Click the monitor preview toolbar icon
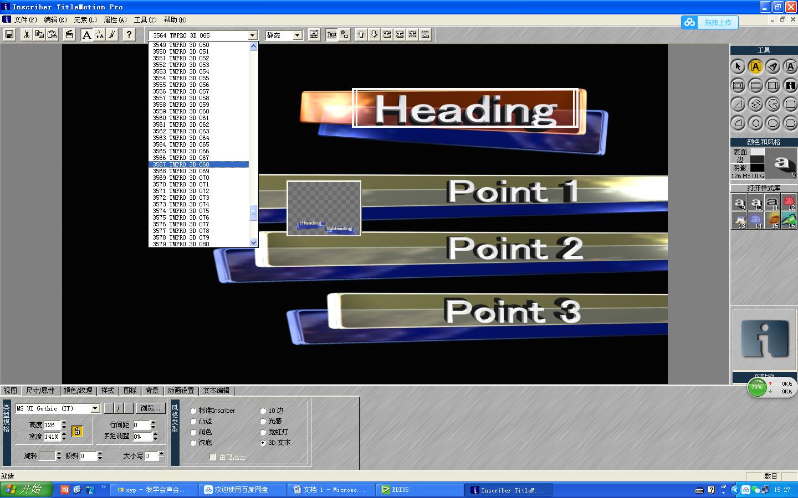Viewport: 798px width, 498px height. pos(314,35)
